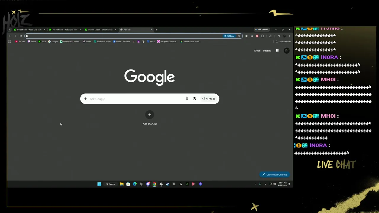Open the Twitch bookmark
379x213 pixels.
click(32, 41)
